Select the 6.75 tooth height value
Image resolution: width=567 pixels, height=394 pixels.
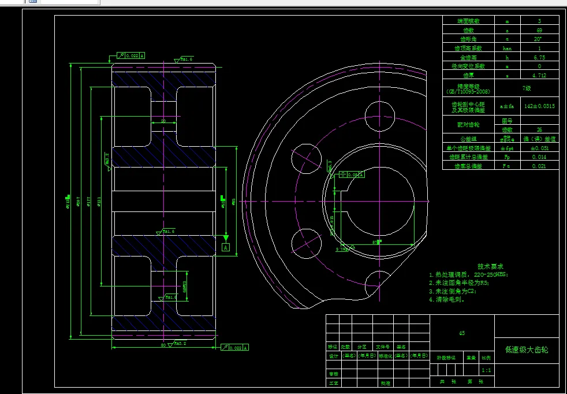pos(539,58)
